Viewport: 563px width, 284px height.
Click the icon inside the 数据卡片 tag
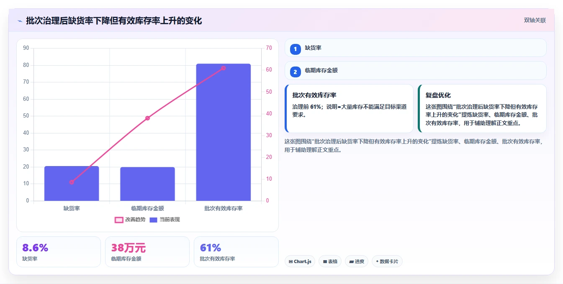(x=377, y=261)
